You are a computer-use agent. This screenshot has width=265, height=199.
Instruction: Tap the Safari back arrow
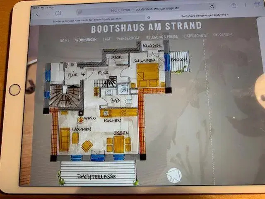point(36,14)
